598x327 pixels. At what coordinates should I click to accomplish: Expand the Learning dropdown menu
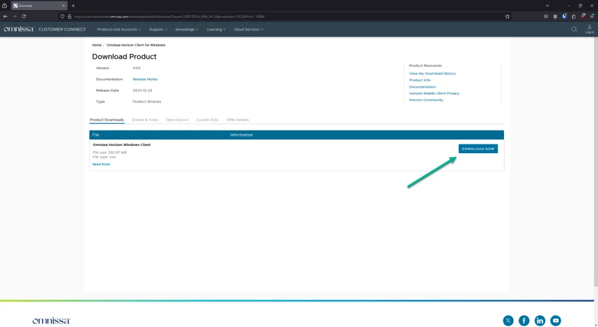coord(216,29)
